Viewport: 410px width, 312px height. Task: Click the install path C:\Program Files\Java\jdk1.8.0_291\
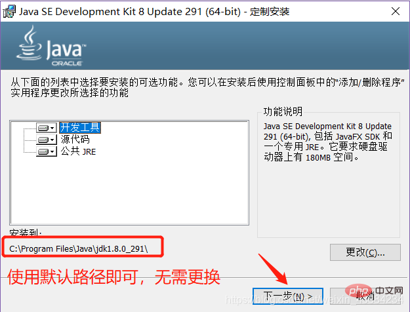79,249
